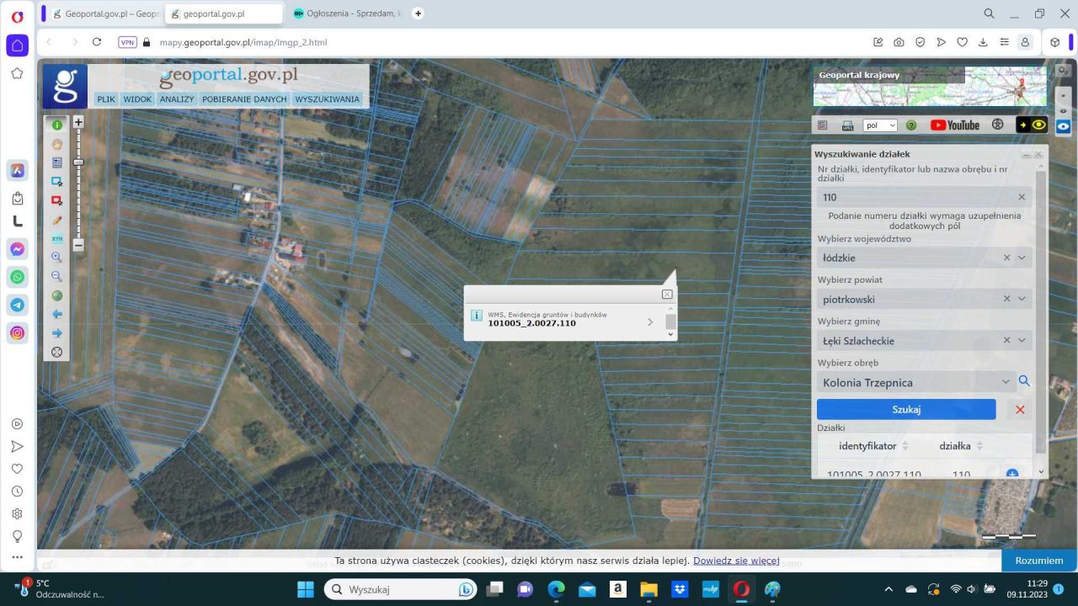Go to previous map view arrow
Screen dimensions: 1078x606
pyautogui.click(x=57, y=314)
